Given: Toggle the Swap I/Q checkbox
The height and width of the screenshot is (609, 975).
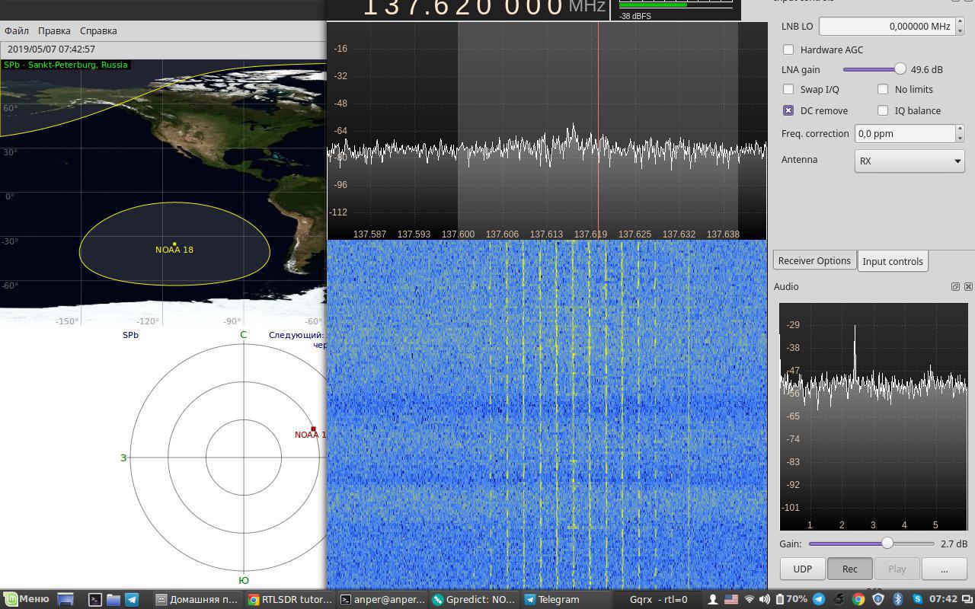Looking at the screenshot, I should [788, 89].
